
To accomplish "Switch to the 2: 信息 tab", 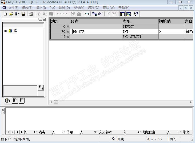I will 67,132.
